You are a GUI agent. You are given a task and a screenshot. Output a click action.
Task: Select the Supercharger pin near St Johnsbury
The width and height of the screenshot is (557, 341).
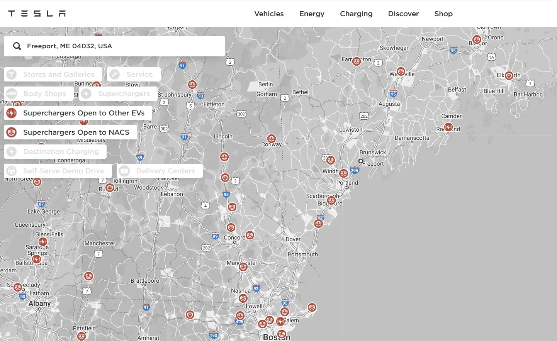(192, 85)
